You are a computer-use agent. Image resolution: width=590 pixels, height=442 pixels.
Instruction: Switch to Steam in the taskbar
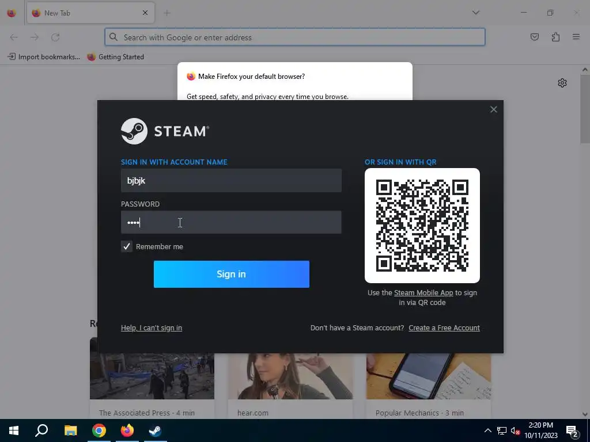coord(155,430)
